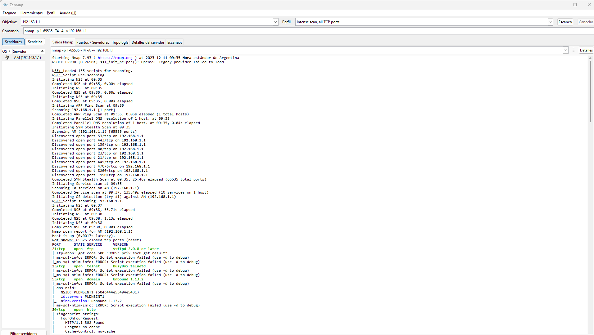This screenshot has height=335, width=594.
Task: Click the Perfil combo box field
Action: [x=421, y=22]
